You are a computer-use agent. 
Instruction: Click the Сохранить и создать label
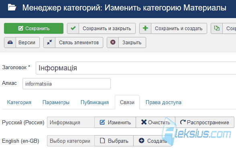(x=179, y=28)
